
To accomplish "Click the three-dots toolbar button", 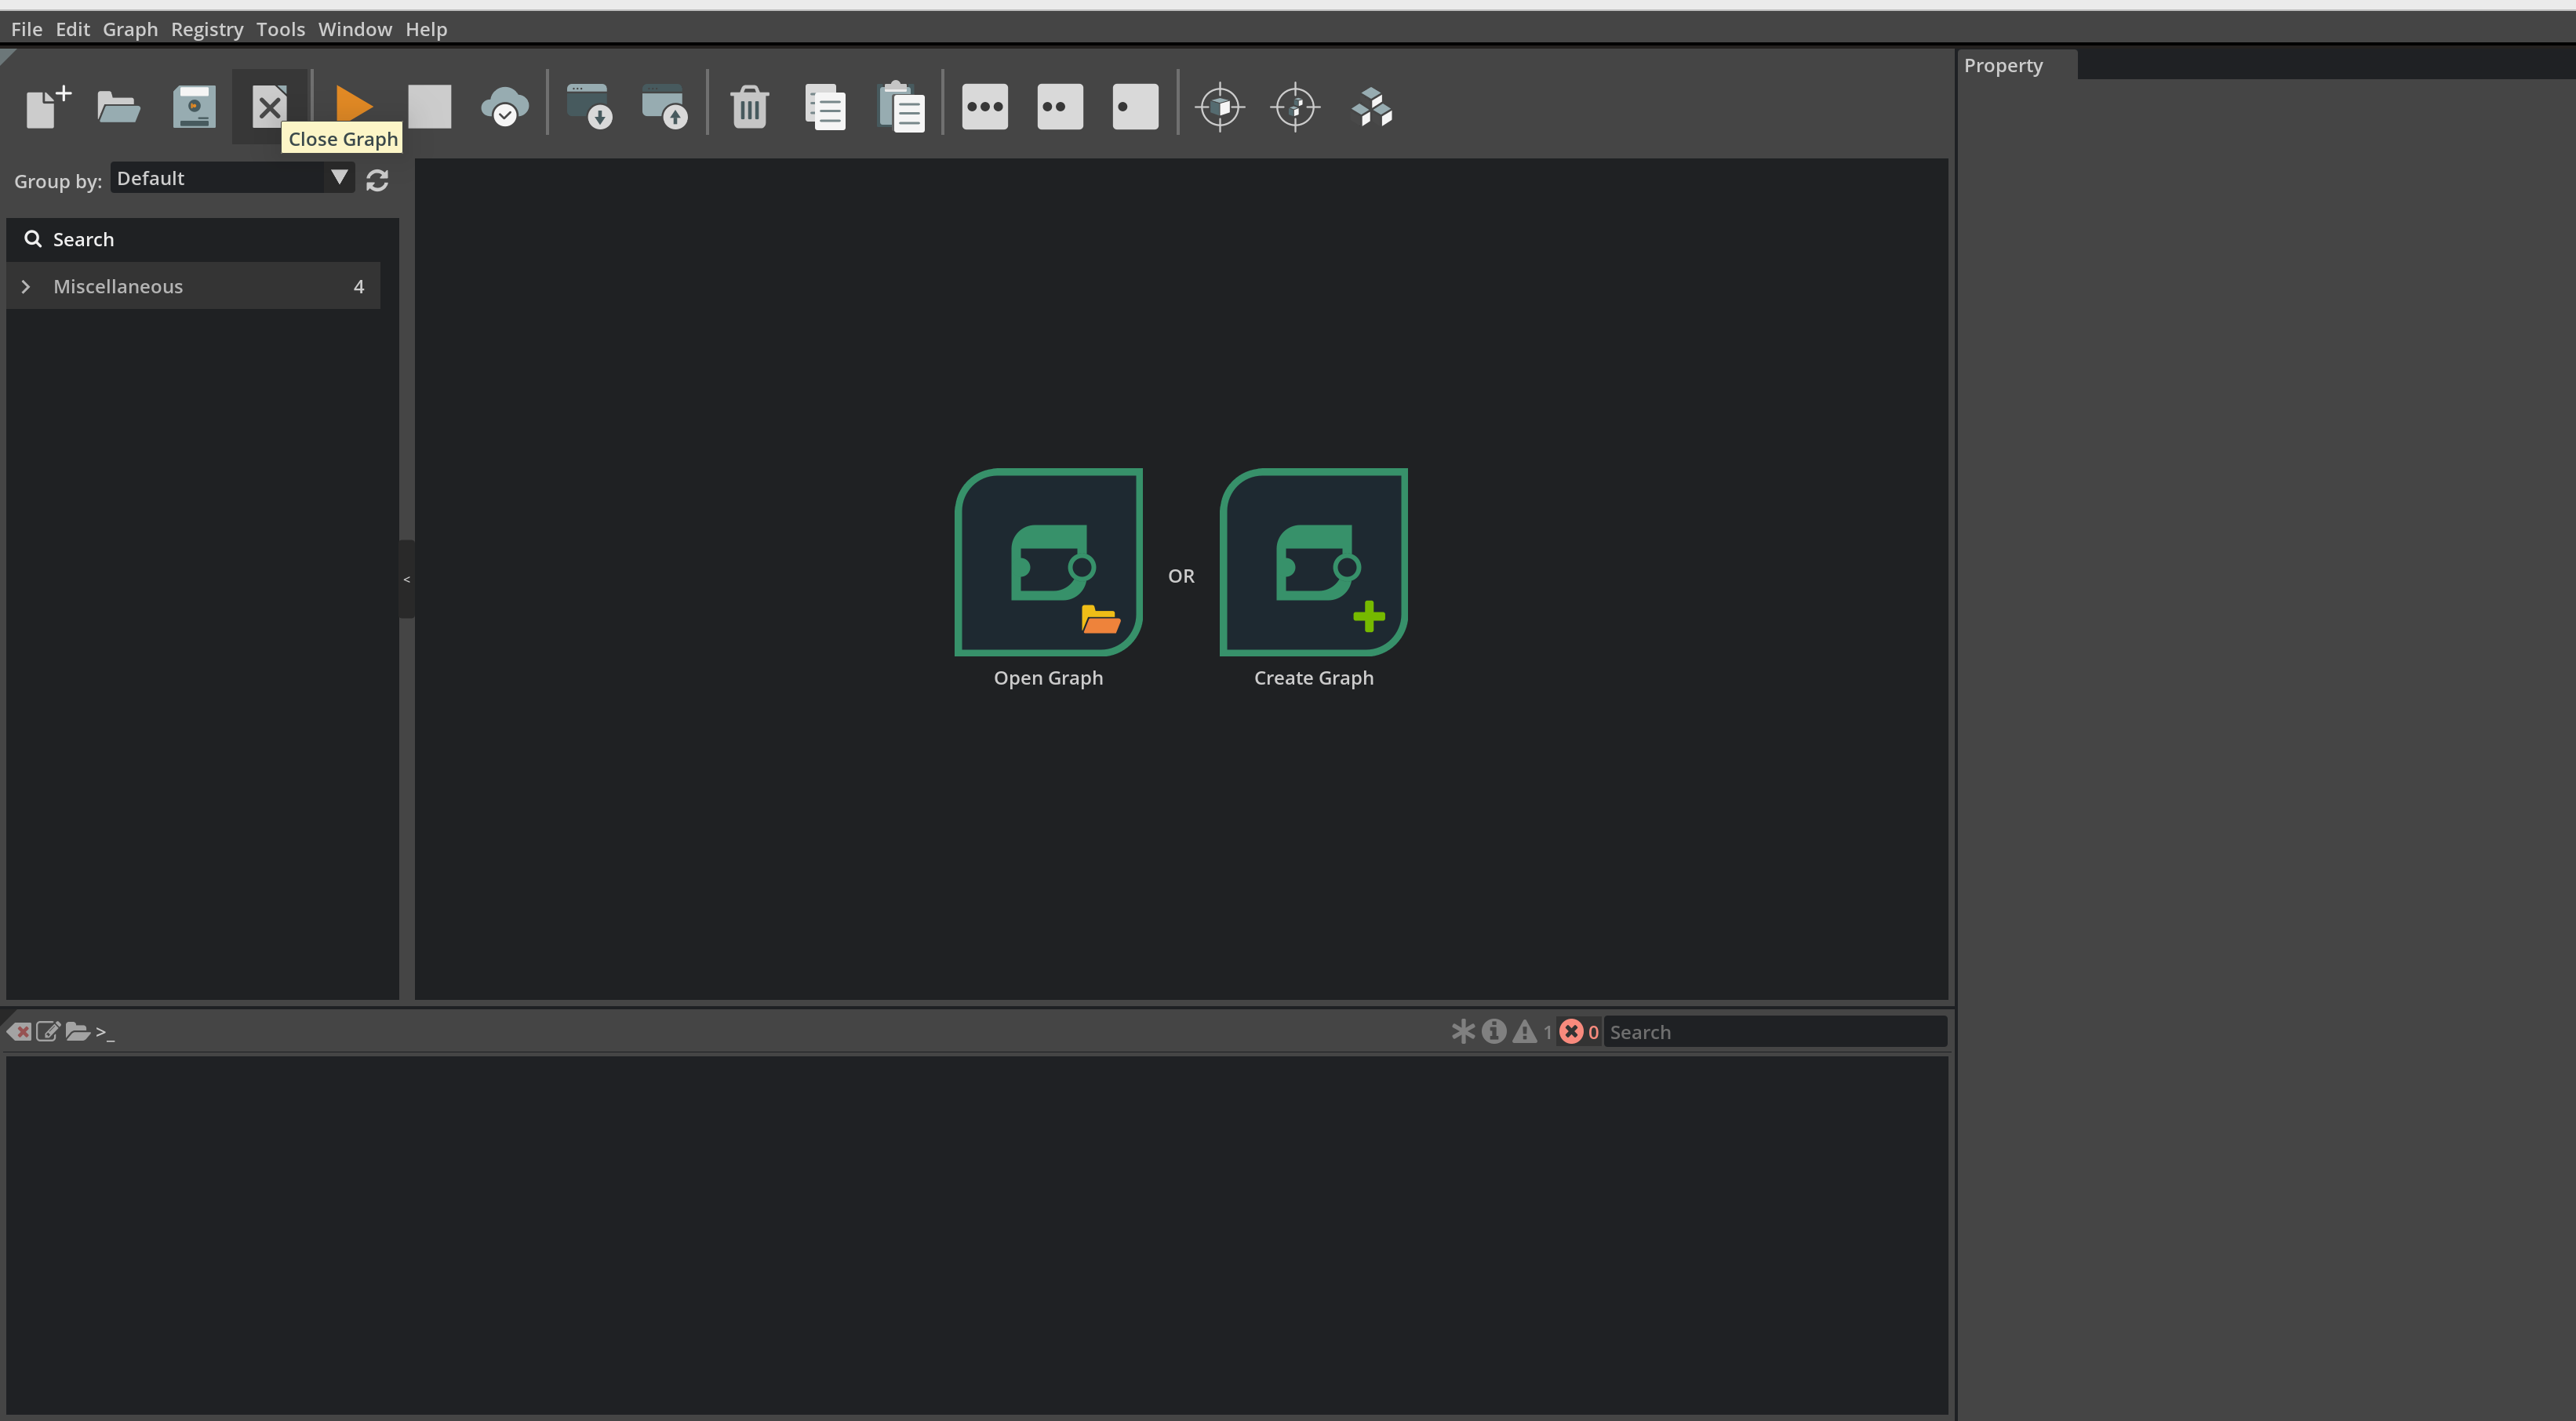I will tap(985, 106).
